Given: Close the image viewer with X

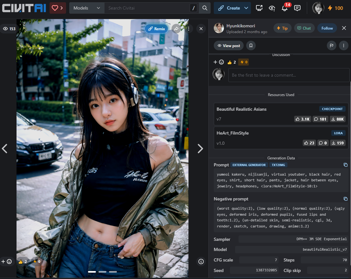Looking at the screenshot, I should click(x=201, y=29).
